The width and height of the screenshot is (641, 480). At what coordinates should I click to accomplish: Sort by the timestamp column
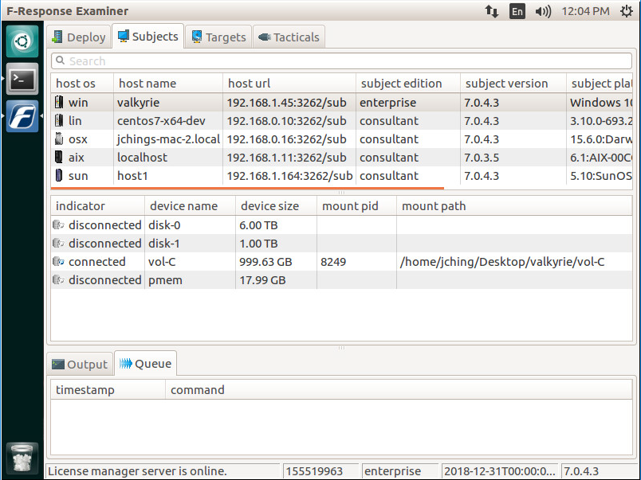click(108, 390)
